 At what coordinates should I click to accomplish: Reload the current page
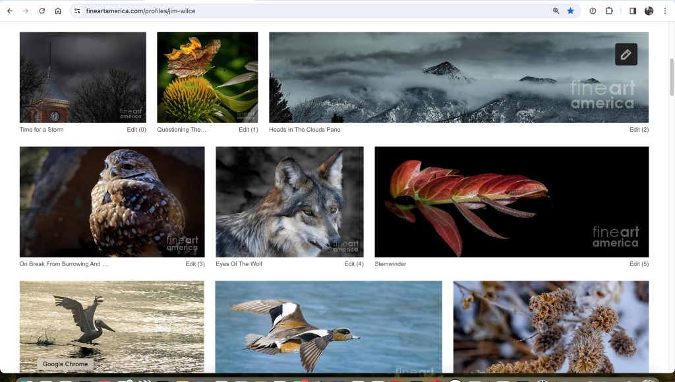[x=42, y=11]
